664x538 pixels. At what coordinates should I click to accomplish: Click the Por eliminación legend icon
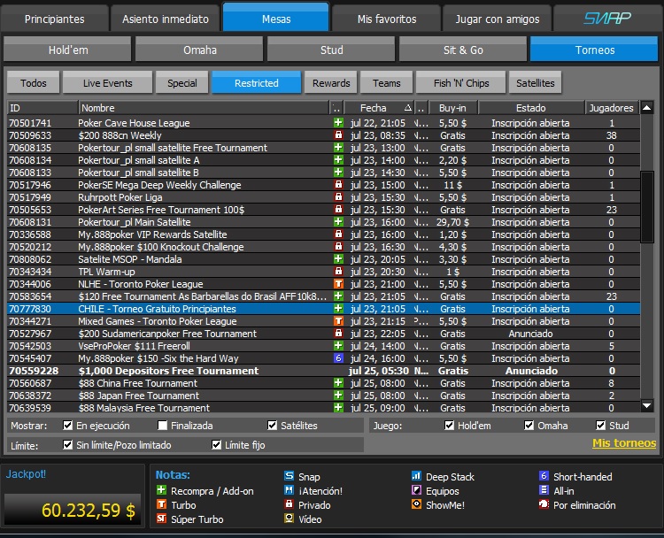544,505
